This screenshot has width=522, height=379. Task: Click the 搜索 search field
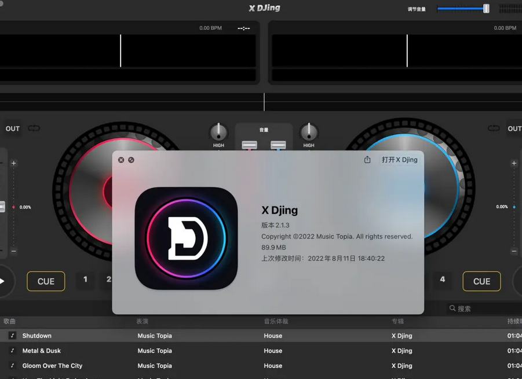[484, 308]
